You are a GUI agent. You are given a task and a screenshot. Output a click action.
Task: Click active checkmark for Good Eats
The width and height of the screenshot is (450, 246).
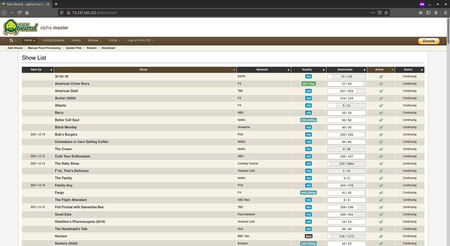point(381,215)
